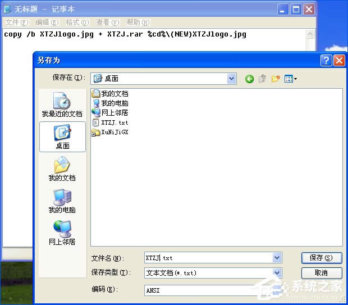Select XTZJ.txt in the file list

(x=111, y=122)
